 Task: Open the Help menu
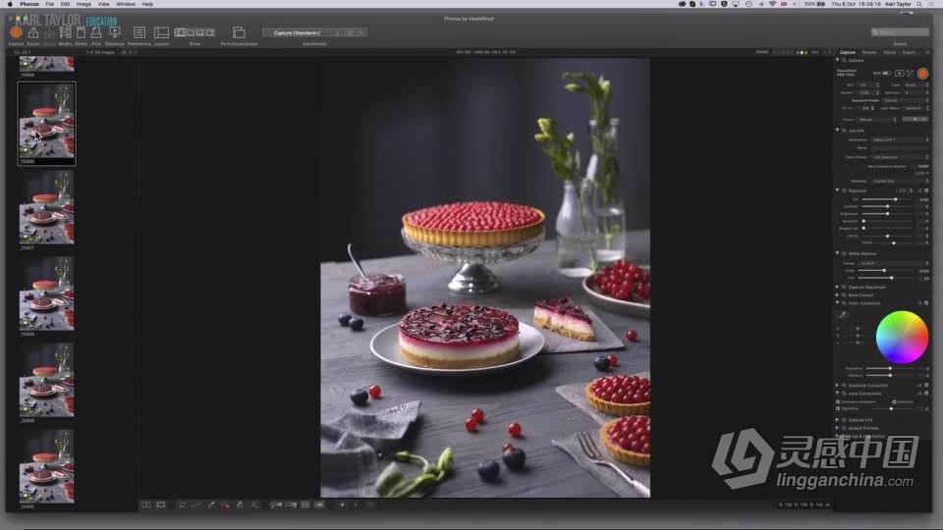147,4
